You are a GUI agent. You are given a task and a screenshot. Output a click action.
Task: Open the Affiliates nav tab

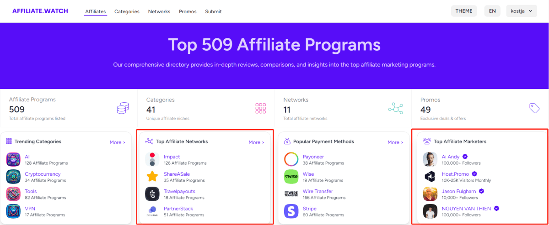96,11
